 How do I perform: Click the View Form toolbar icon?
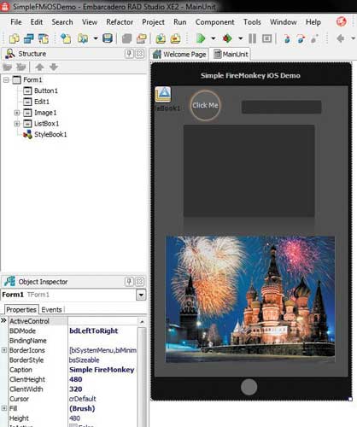pyautogui.click(x=44, y=38)
